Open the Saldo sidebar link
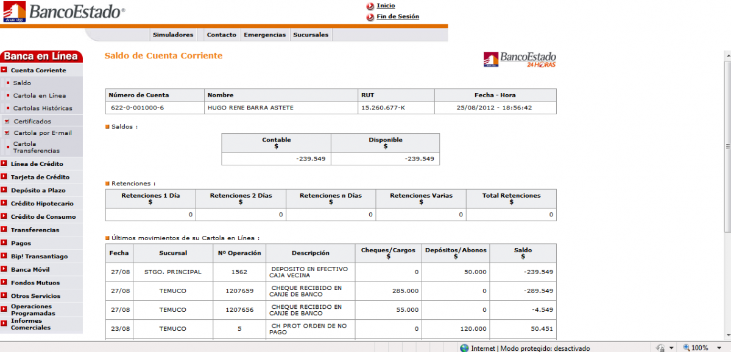The image size is (731, 352). click(22, 83)
